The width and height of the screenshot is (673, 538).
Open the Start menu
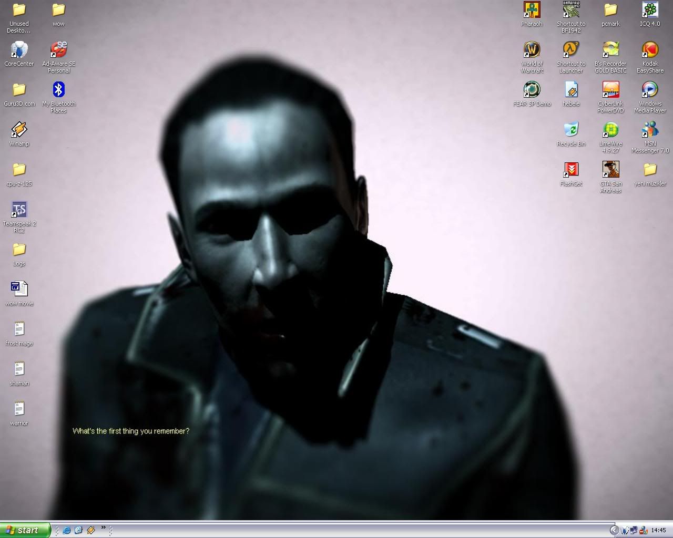point(25,530)
